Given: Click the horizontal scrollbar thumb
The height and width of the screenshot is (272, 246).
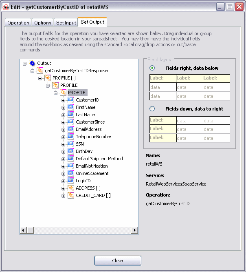Looking at the screenshot, I should (x=30, y=230).
